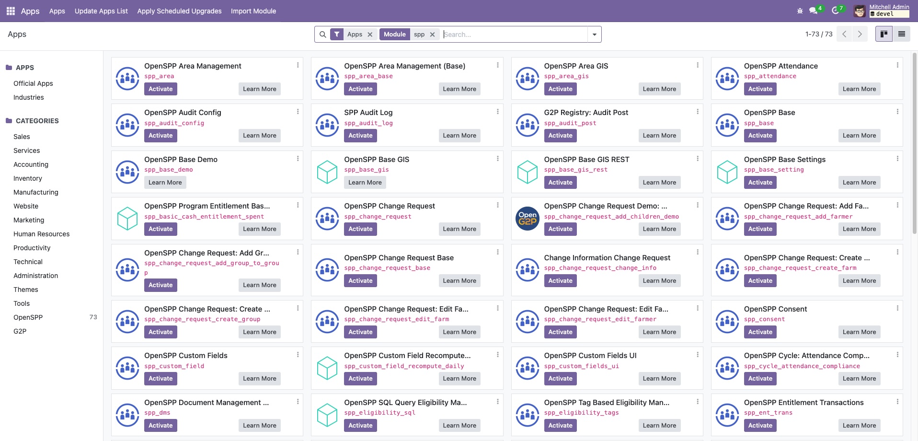The width and height of the screenshot is (918, 441).
Task: Select the OpenSPP category showing 73 modules
Action: (x=28, y=317)
